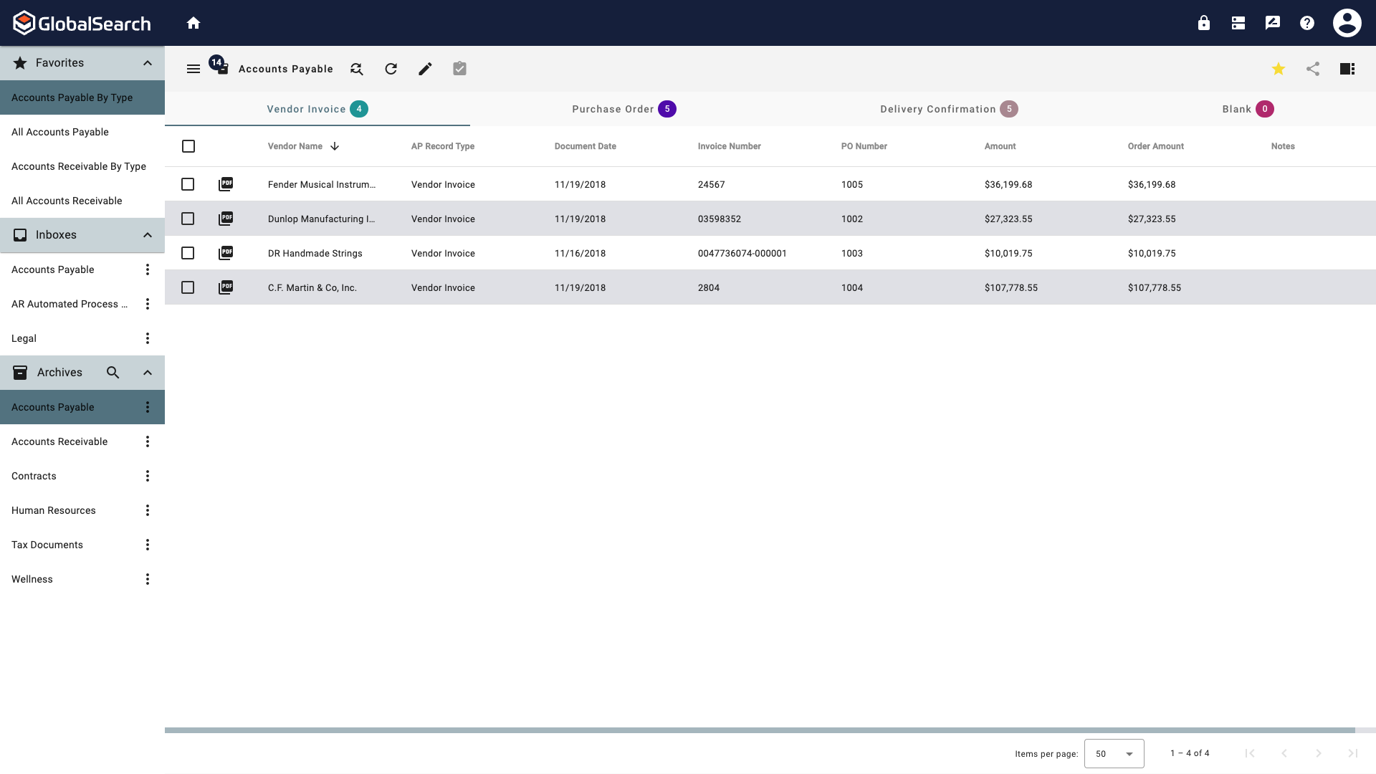Open the edit (pencil) tool in the toolbar
Screen dimensions: 1376x774
click(424, 69)
